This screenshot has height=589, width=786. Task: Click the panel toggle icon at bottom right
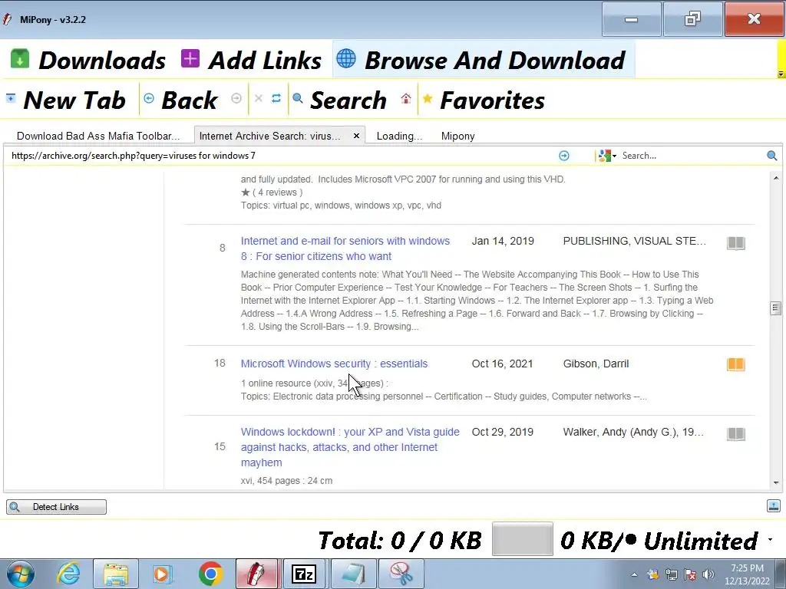coord(774,506)
